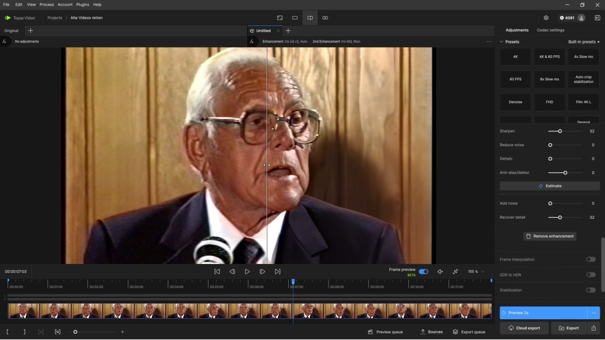605x340 pixels.
Task: Open the Process menu
Action: [47, 5]
